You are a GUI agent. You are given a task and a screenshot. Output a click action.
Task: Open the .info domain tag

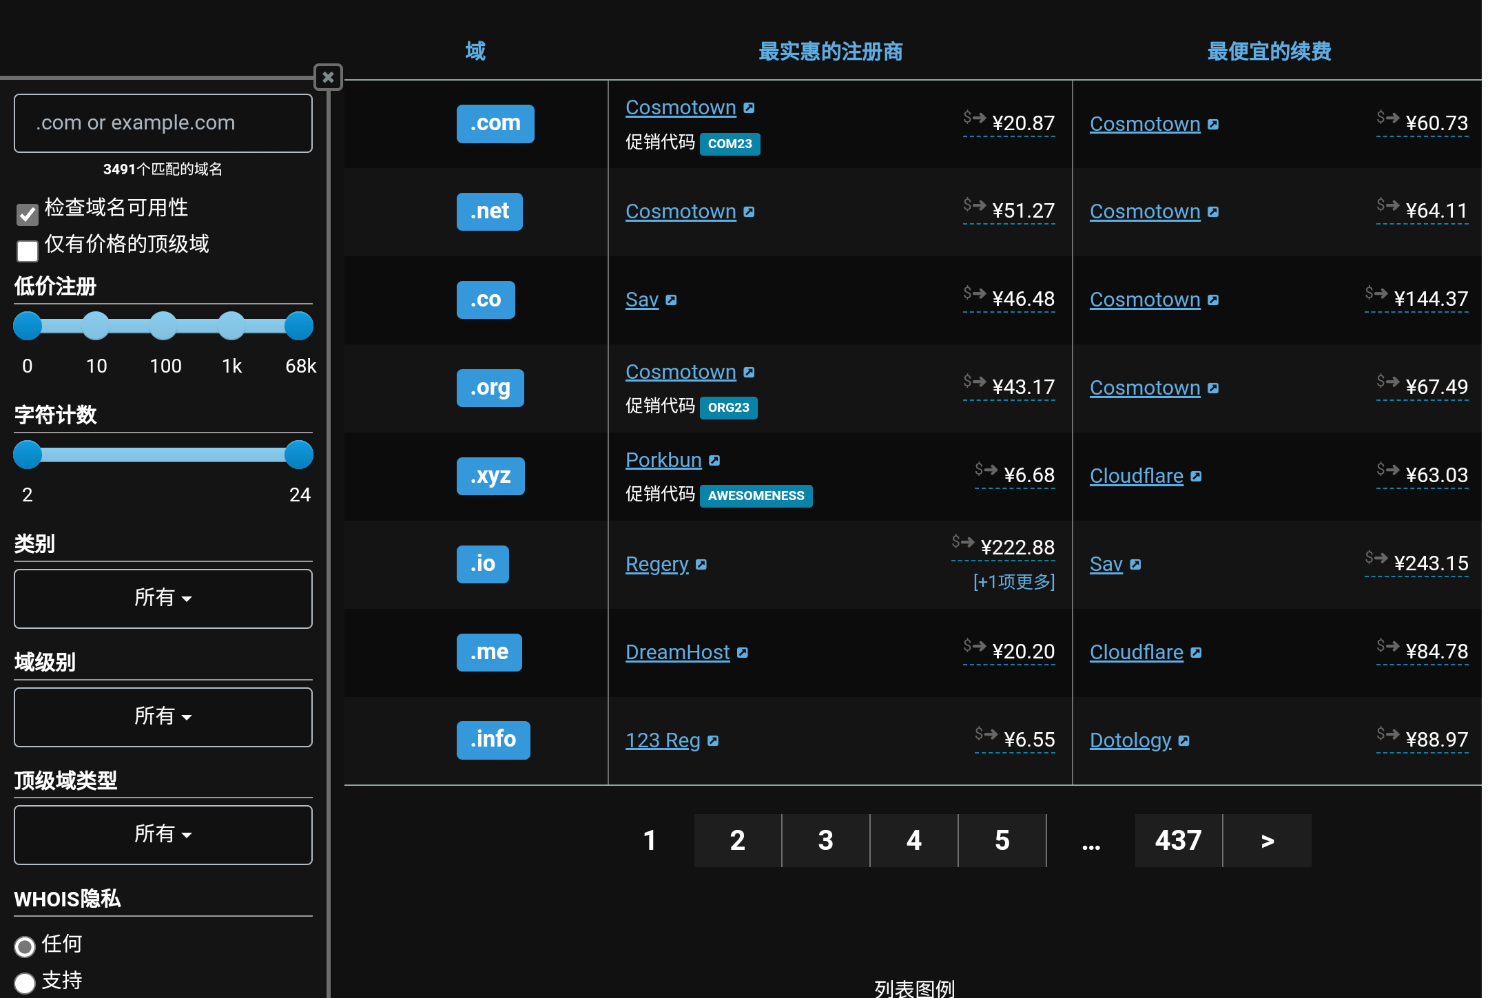[493, 740]
